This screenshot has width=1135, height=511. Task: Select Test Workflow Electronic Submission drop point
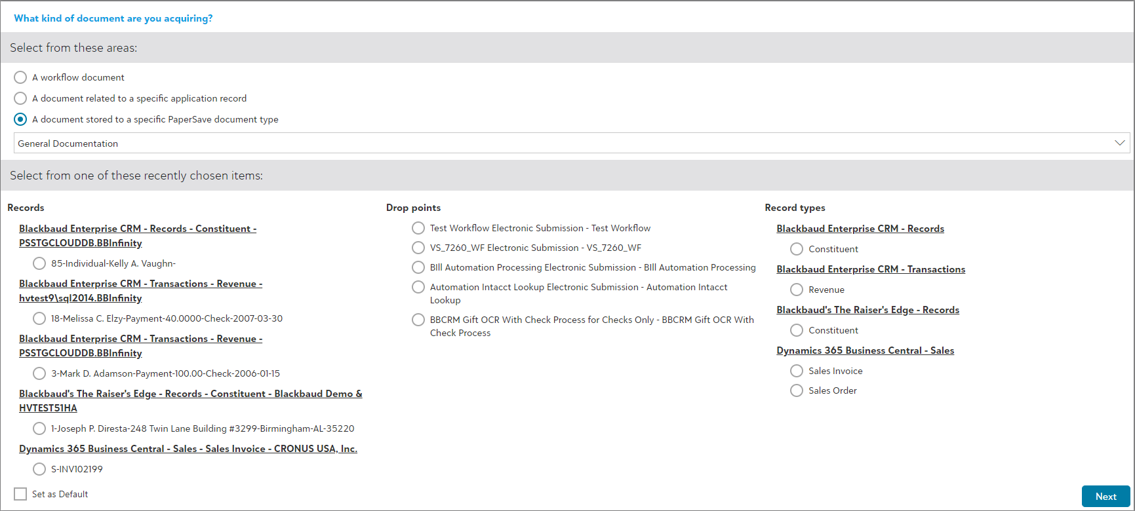pos(418,228)
